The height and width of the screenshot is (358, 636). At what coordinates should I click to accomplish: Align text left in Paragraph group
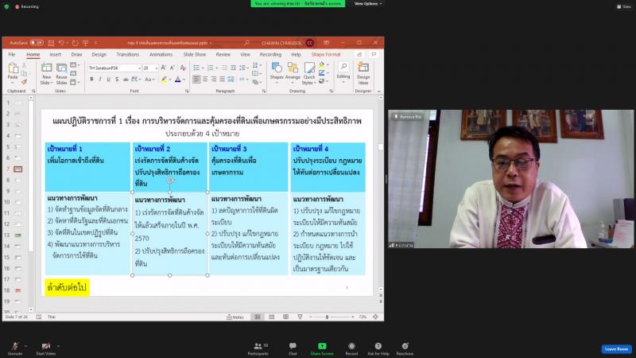[x=196, y=79]
